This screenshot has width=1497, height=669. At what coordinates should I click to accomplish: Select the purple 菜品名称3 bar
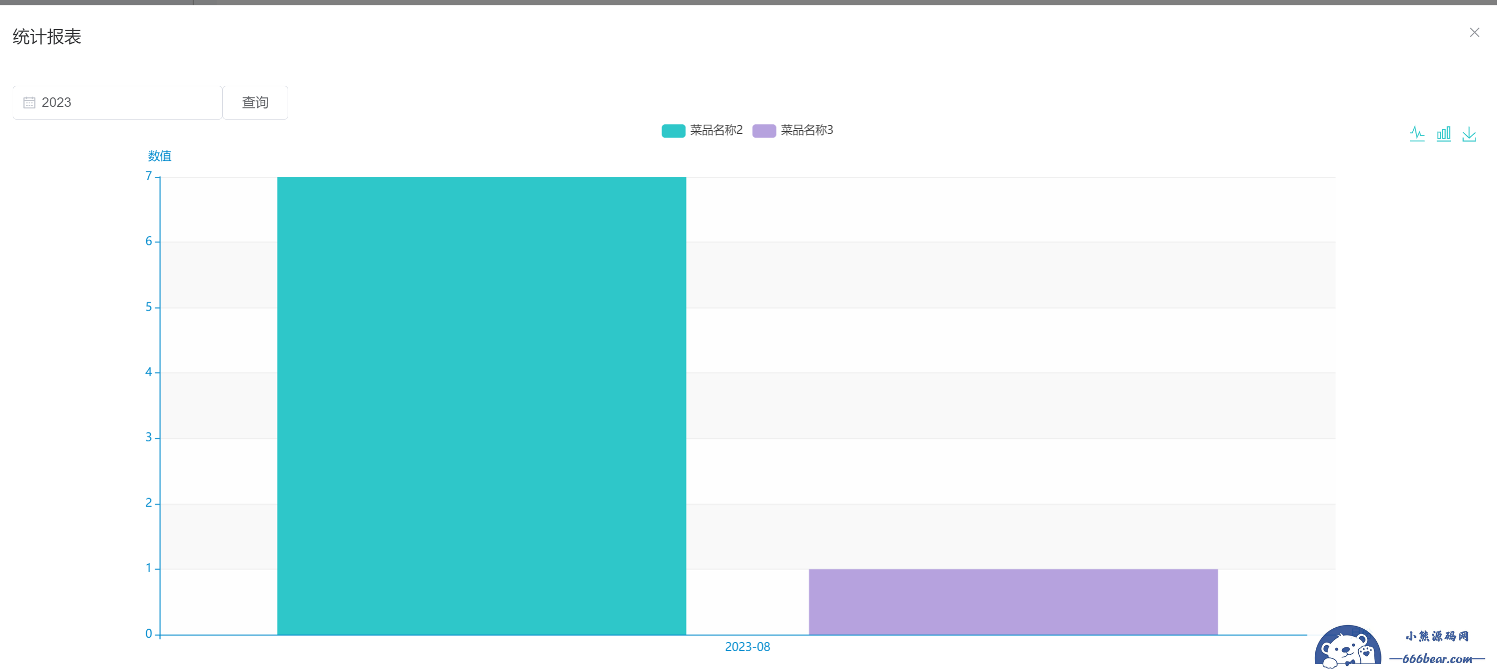pyautogui.click(x=1013, y=602)
